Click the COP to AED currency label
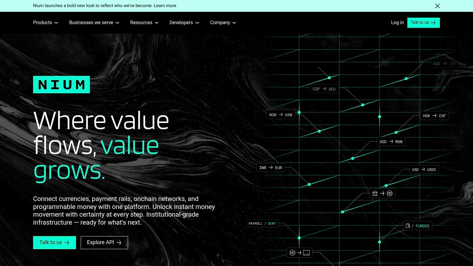 pyautogui.click(x=324, y=89)
